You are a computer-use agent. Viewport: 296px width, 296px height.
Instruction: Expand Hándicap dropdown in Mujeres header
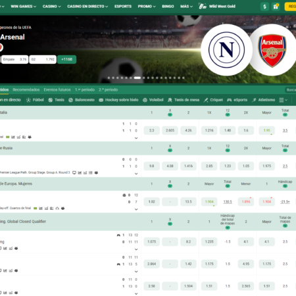(x=285, y=186)
